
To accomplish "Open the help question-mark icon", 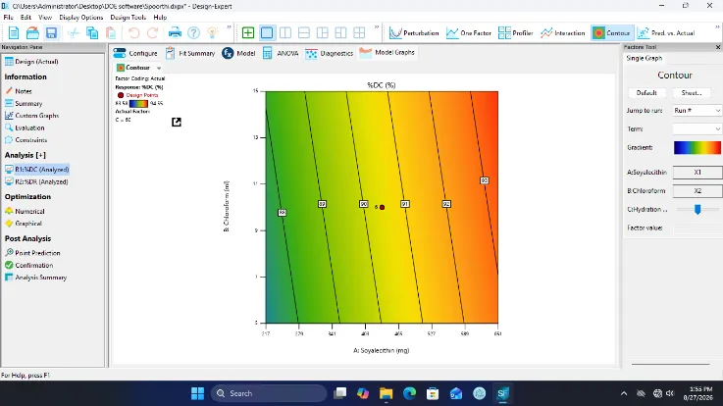I will (193, 32).
